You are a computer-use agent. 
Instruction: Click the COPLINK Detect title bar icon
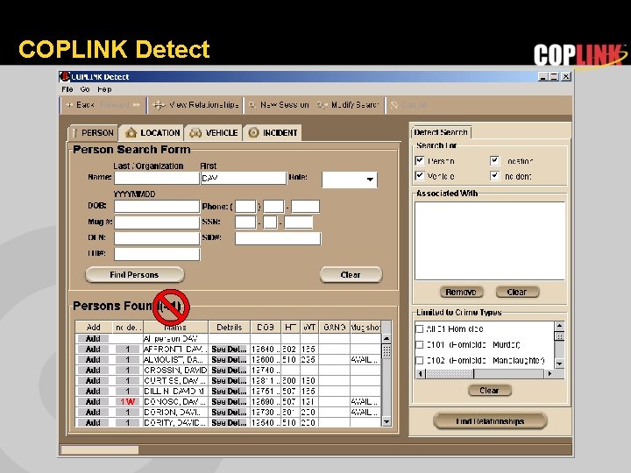tap(64, 76)
